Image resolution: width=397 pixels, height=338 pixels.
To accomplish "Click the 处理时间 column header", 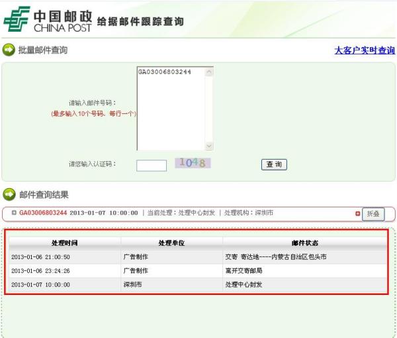I will pyautogui.click(x=64, y=243).
